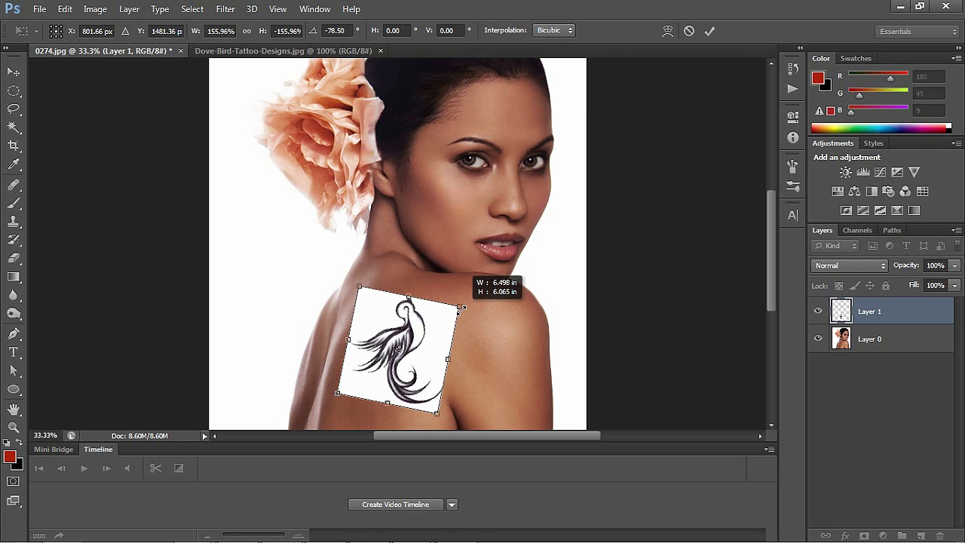Open the Styles panel tab
The height and width of the screenshot is (543, 965).
874,143
